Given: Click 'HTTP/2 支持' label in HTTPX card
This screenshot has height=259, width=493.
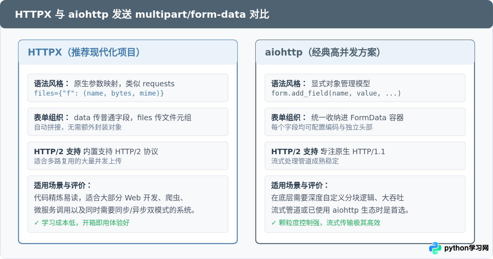Looking at the screenshot, I should click(x=57, y=151).
